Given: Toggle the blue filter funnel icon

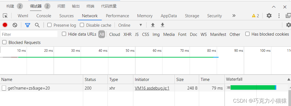Looking at the screenshot, I should click(x=27, y=25).
